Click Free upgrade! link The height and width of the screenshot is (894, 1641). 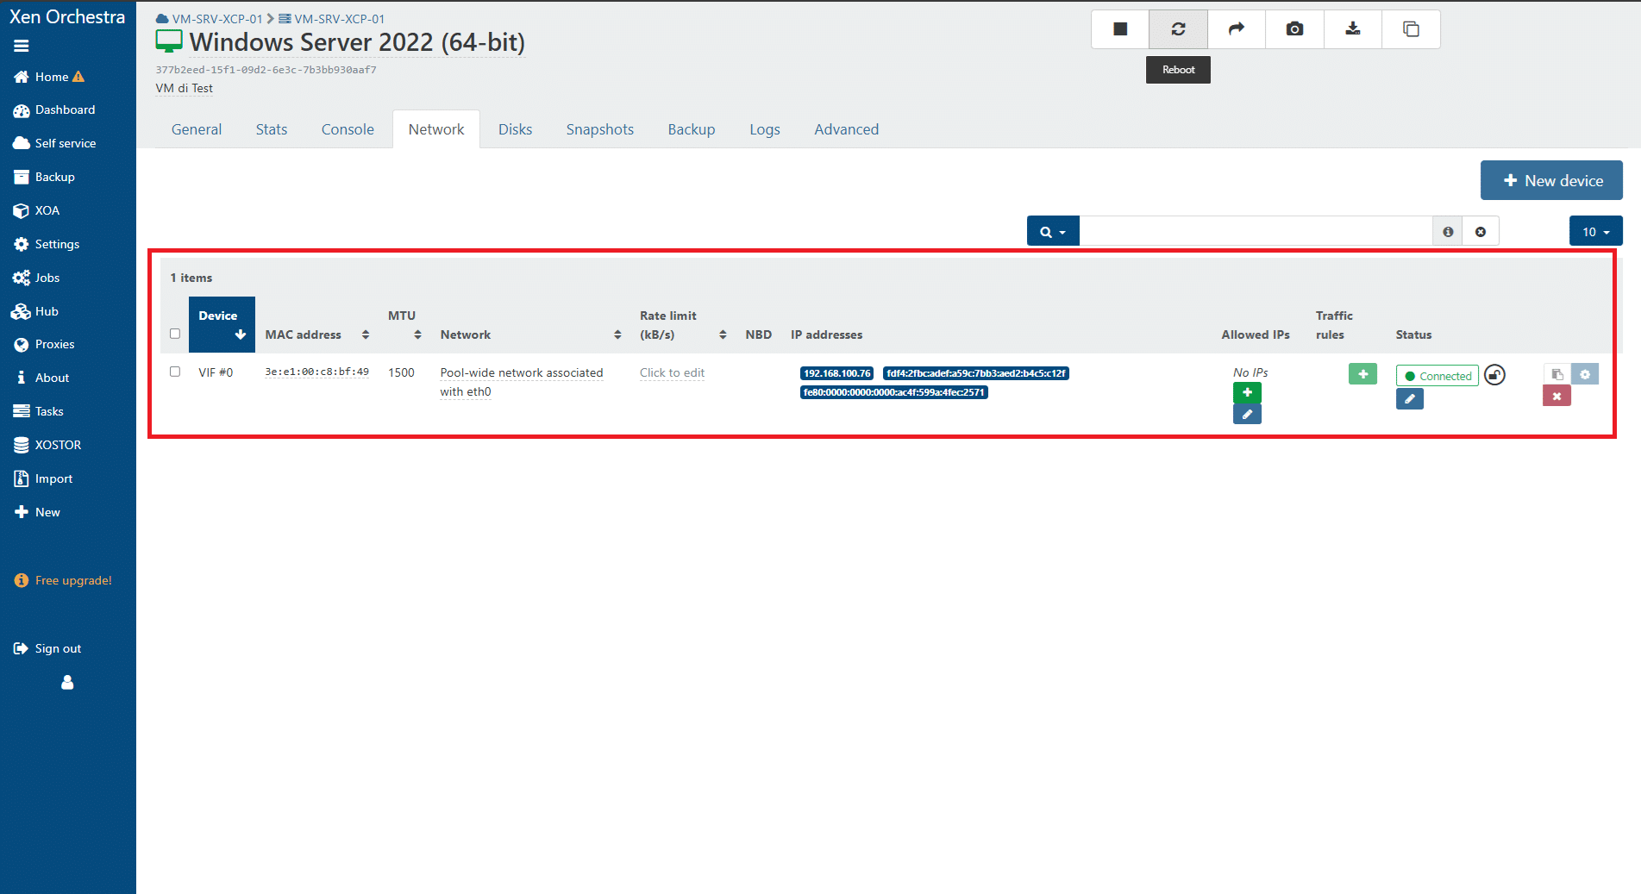(63, 580)
